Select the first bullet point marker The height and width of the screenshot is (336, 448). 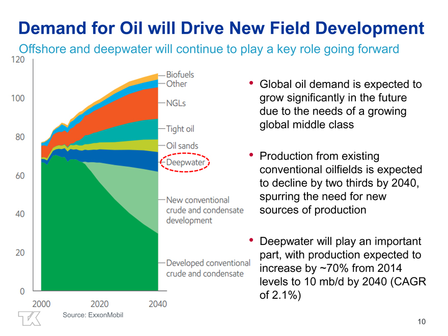pyautogui.click(x=250, y=83)
